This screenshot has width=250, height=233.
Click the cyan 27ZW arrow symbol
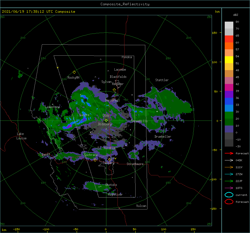pos(229,174)
